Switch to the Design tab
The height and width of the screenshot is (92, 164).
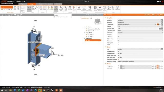click(32, 4)
